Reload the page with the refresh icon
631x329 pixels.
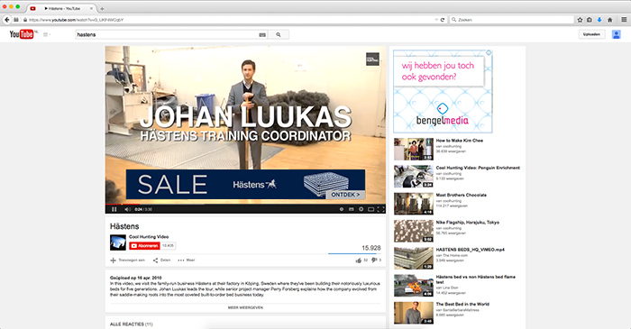pos(443,20)
